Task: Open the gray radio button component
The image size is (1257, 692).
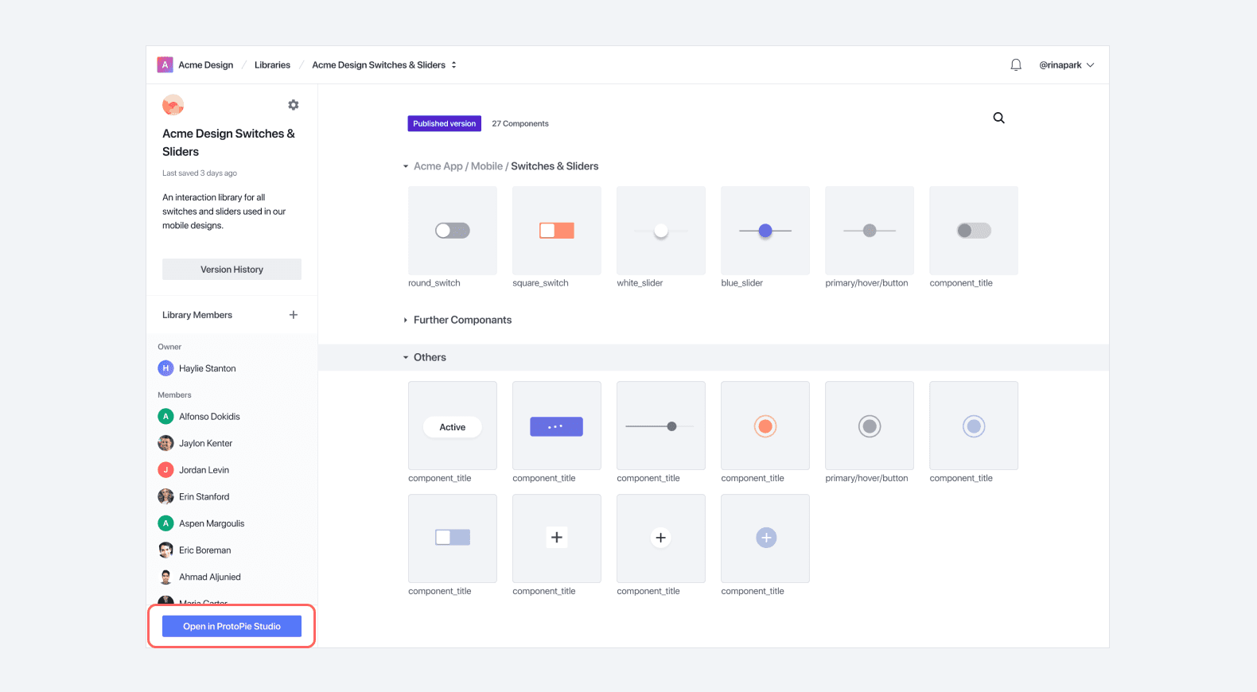Action: pos(870,426)
